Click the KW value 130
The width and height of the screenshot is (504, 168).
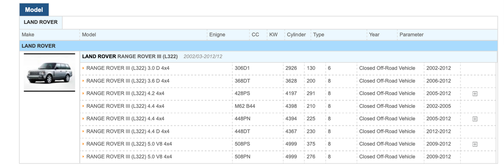pyautogui.click(x=311, y=68)
